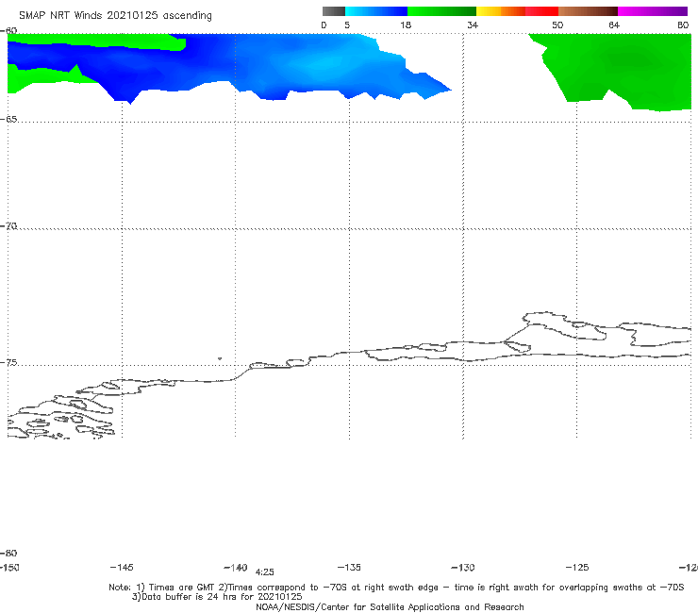Click the longitude label '-125'
The height and width of the screenshot is (613, 698).
[x=577, y=568]
